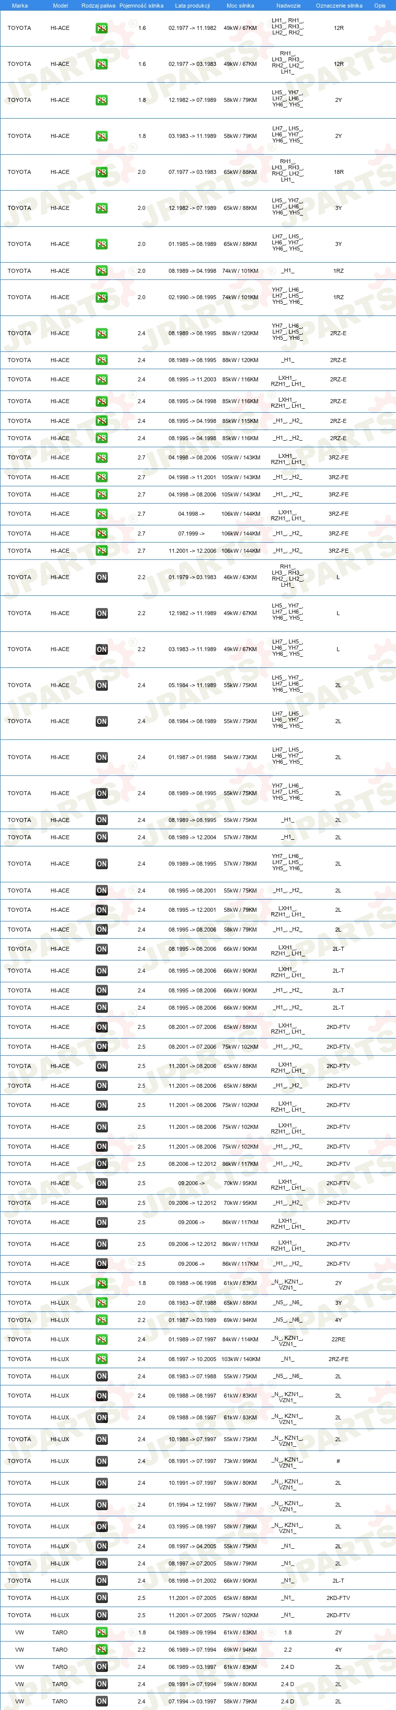Click petrol icon in HI-ACE 02.1977 -> 11.1982 row
The width and height of the screenshot is (396, 1710).
coord(101,28)
